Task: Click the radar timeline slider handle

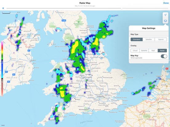Action: click(x=122, y=8)
